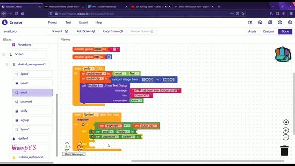
Task: Open the account profile icon
Action: [290, 23]
